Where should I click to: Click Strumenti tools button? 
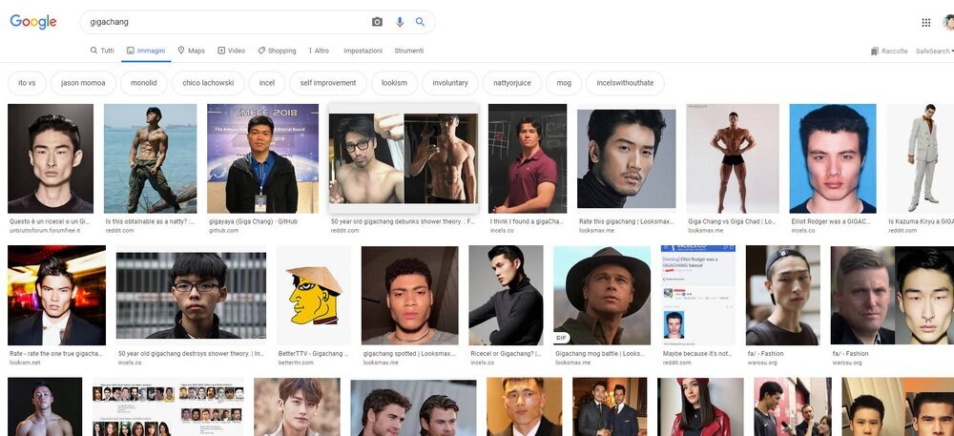(x=409, y=51)
